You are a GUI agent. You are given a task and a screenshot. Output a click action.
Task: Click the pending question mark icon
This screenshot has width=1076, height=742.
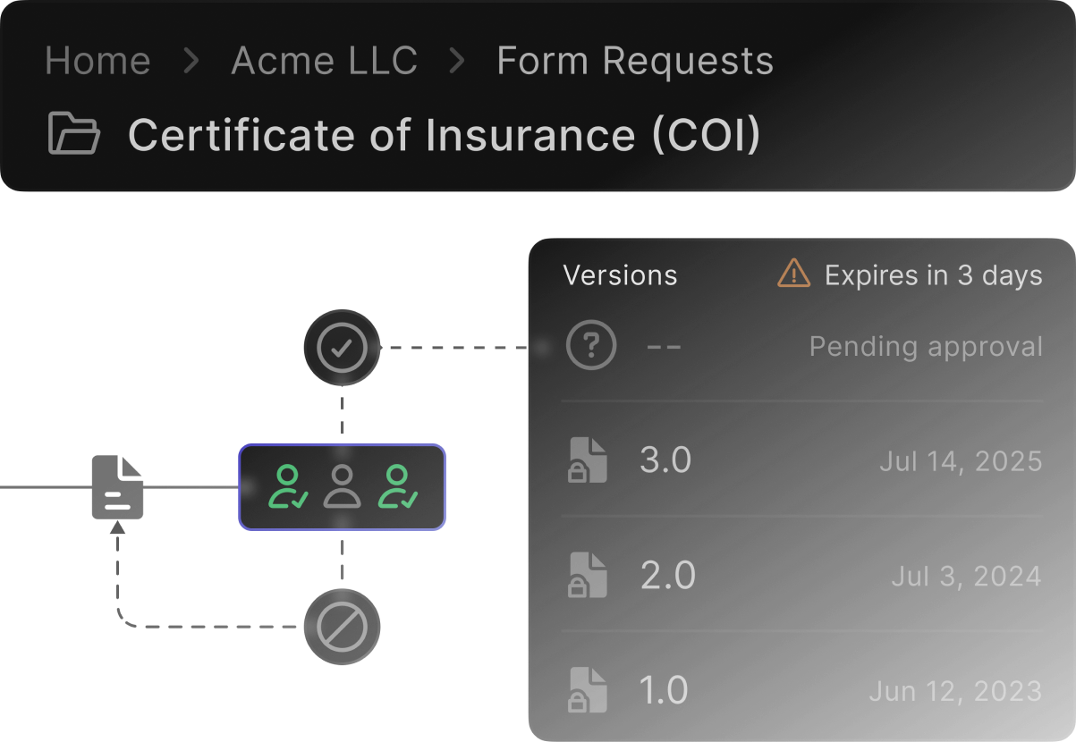tap(591, 346)
